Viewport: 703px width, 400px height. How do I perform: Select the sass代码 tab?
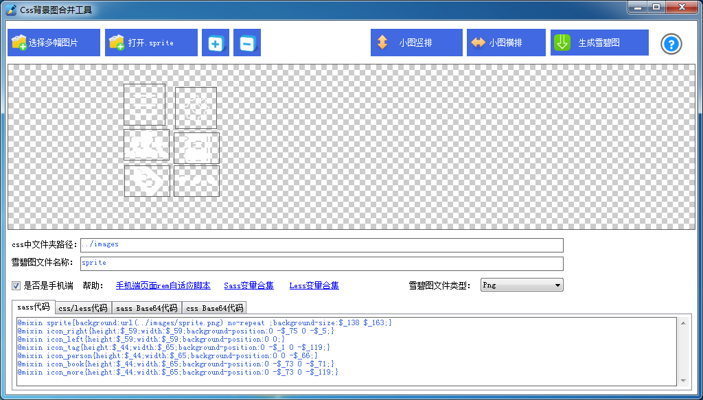coord(33,307)
